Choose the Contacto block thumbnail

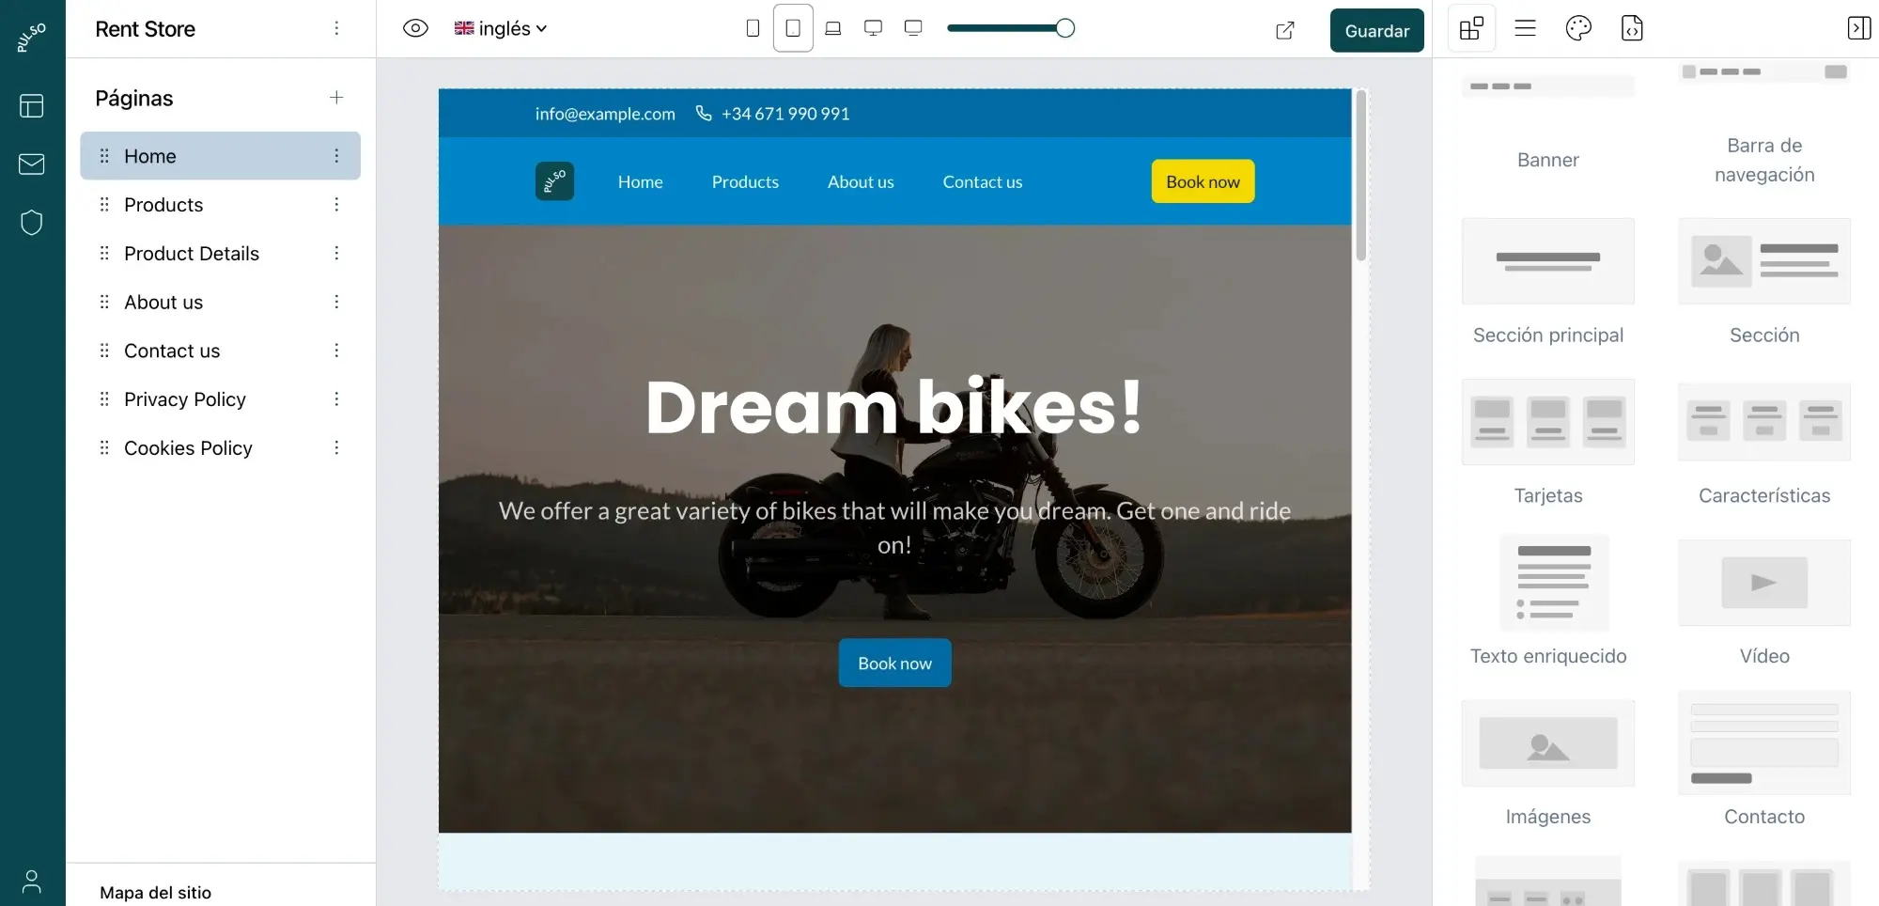coord(1764,743)
